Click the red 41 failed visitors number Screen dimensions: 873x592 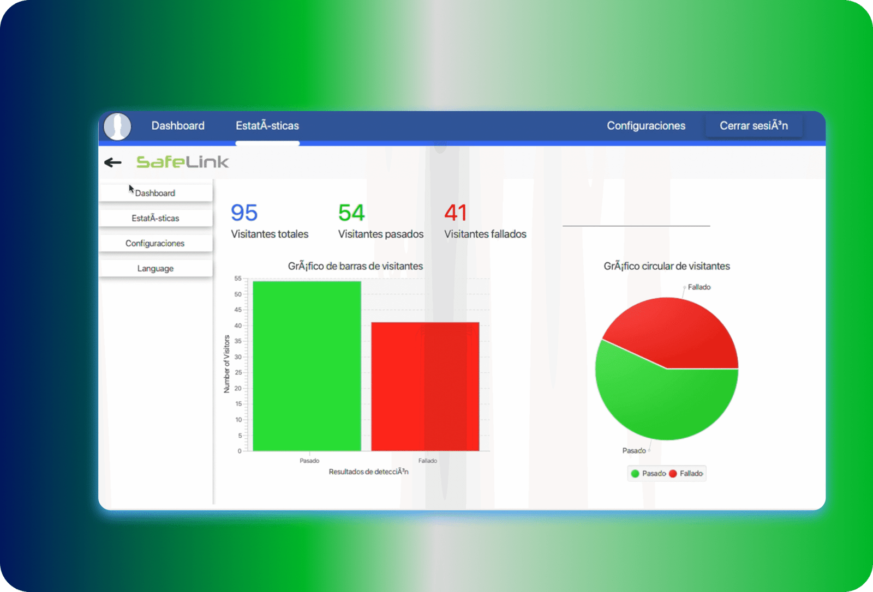(455, 213)
